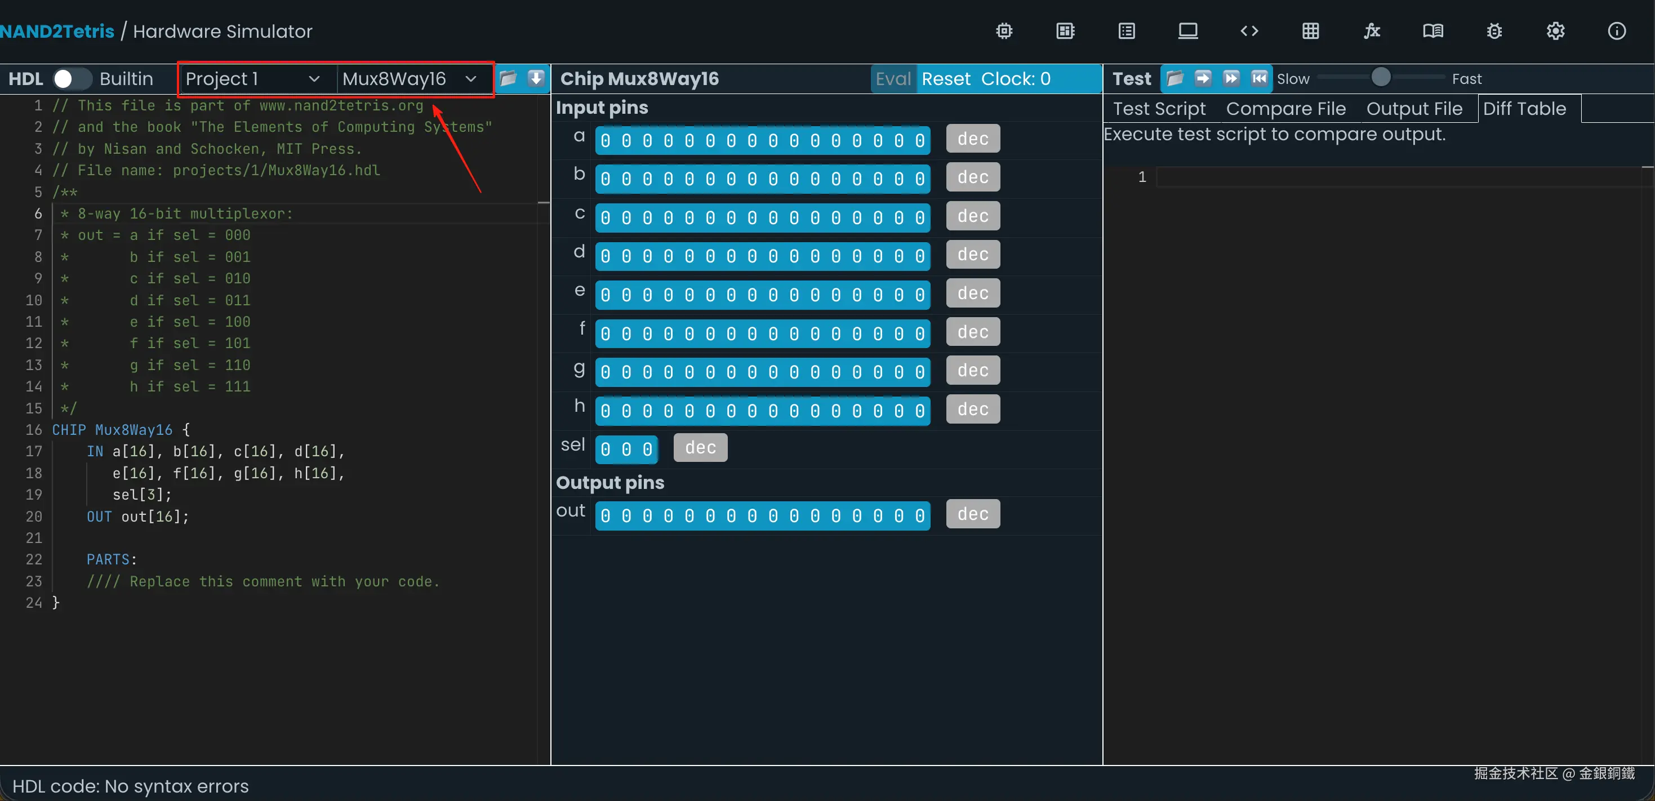Switch sel format via dec button

[x=700, y=448]
